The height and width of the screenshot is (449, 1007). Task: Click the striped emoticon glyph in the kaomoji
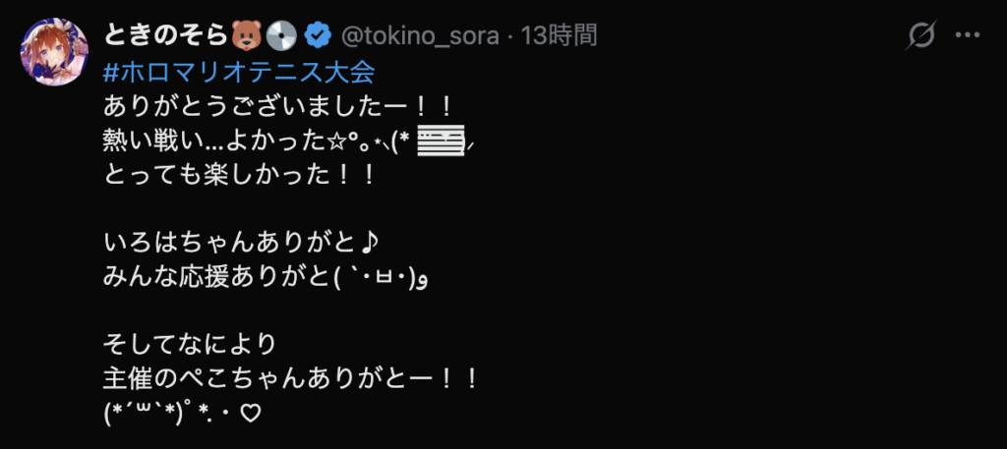tap(441, 142)
